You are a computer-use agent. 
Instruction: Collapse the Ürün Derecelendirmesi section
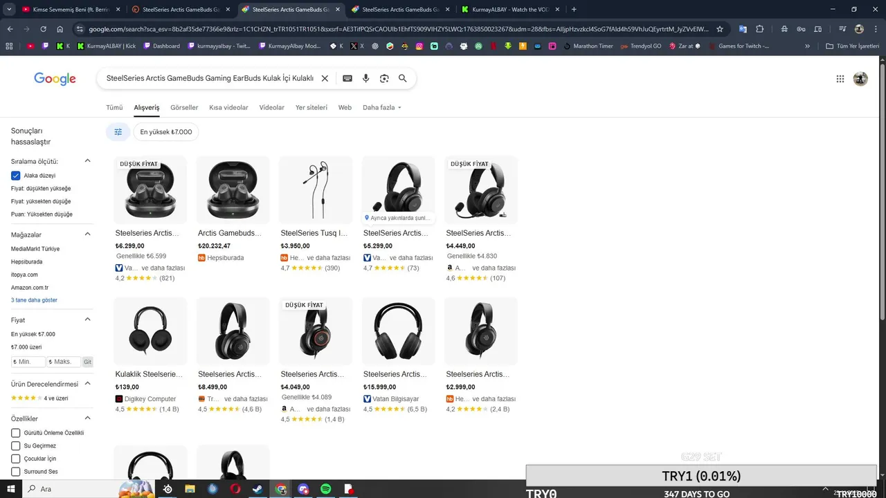pos(87,384)
